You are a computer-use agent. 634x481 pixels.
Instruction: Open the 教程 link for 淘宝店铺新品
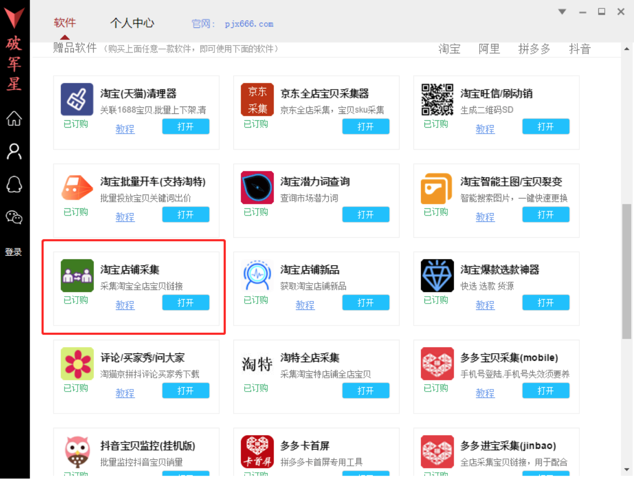[x=305, y=305]
